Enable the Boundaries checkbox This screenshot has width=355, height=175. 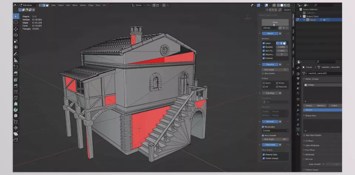point(263,74)
